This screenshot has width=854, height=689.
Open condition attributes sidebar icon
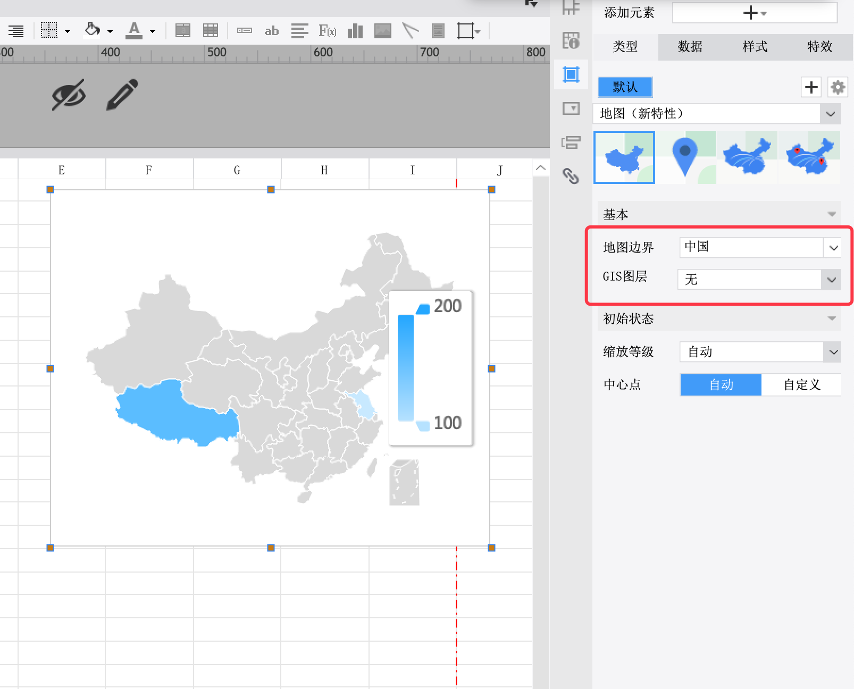point(571,142)
